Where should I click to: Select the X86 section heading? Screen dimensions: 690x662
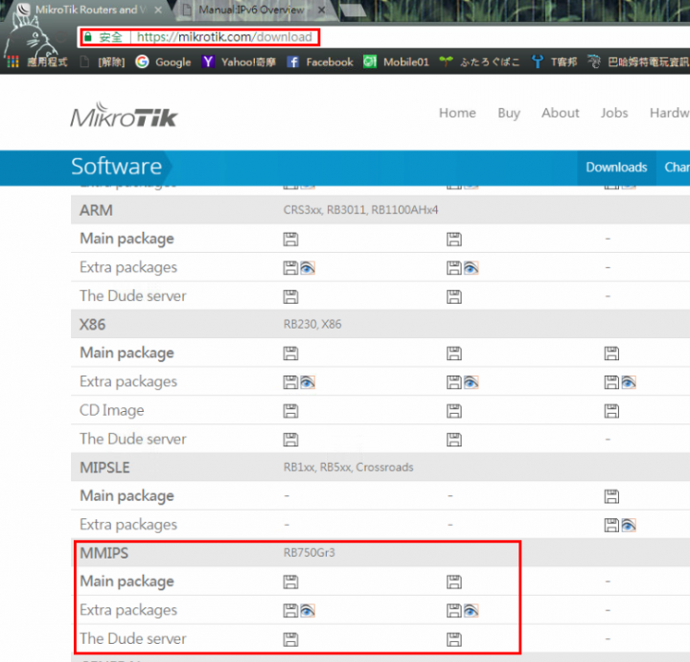pos(92,325)
